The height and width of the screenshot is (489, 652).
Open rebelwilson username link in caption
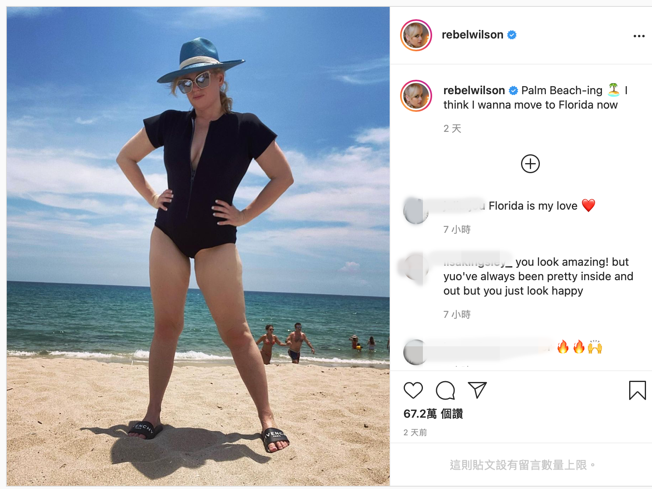[x=474, y=91]
